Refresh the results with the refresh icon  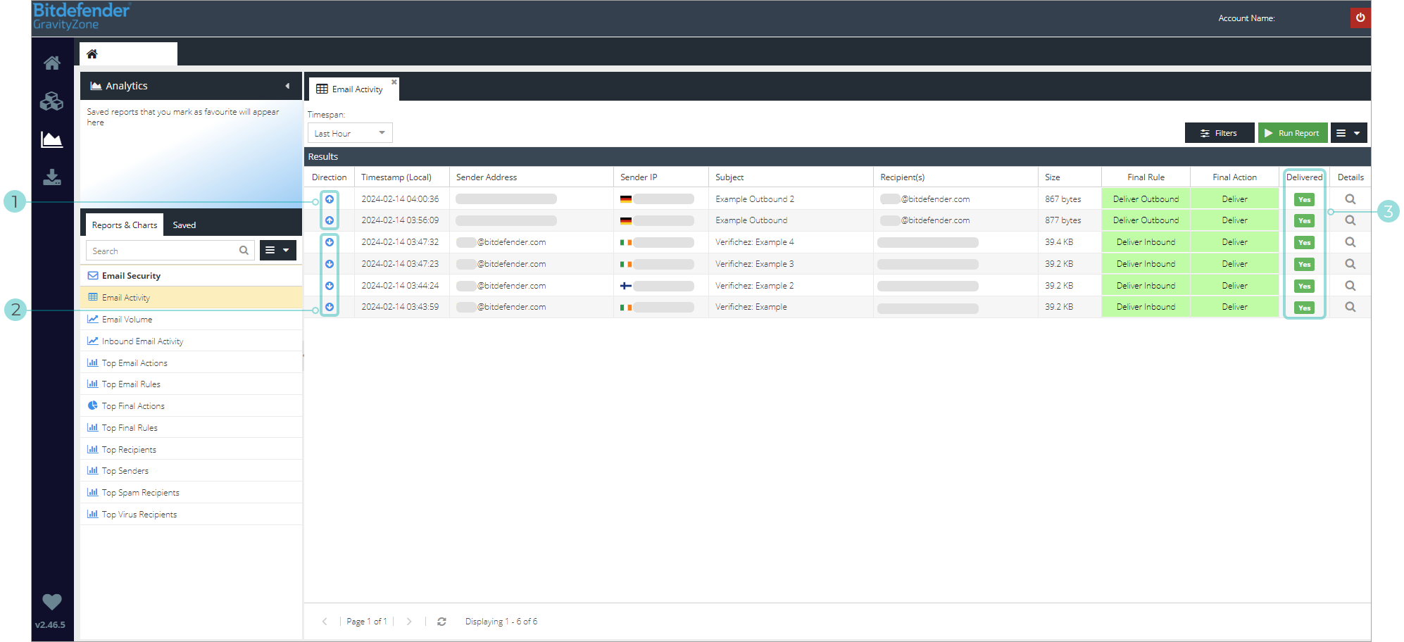point(441,622)
